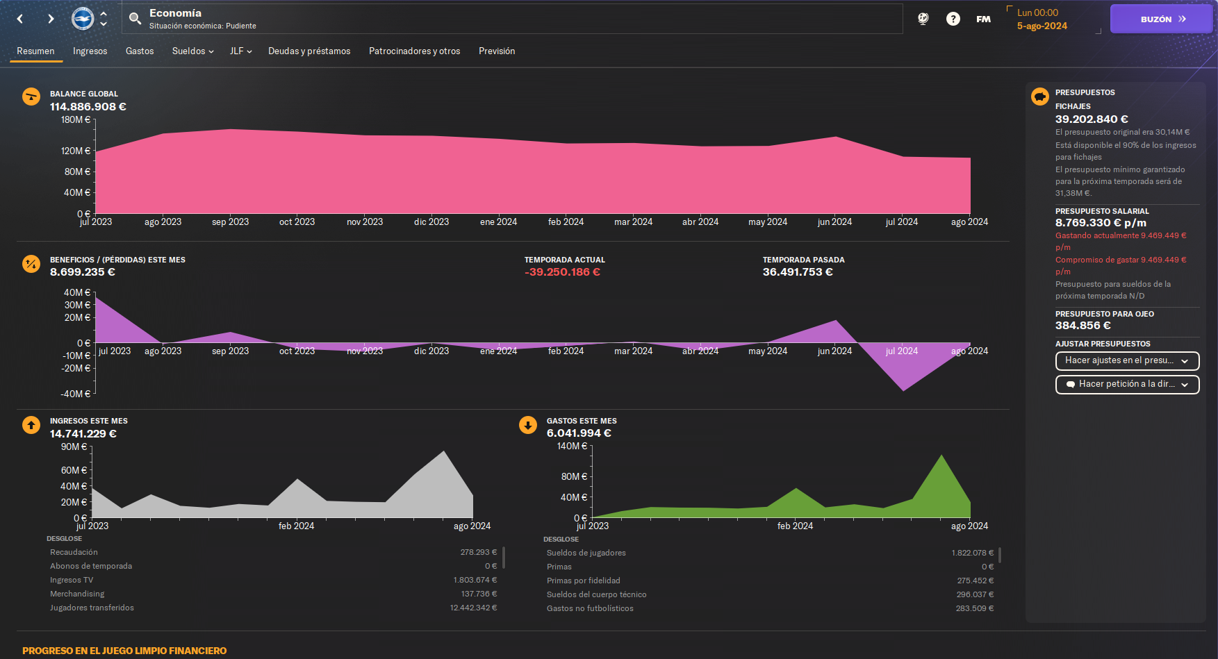Click the Fichajes budget 39.202.840 €

(x=1092, y=119)
